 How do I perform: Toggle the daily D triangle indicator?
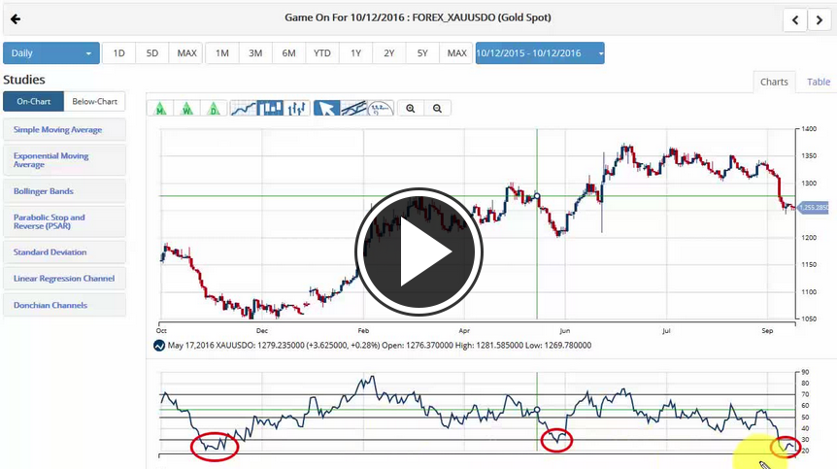[x=214, y=109]
